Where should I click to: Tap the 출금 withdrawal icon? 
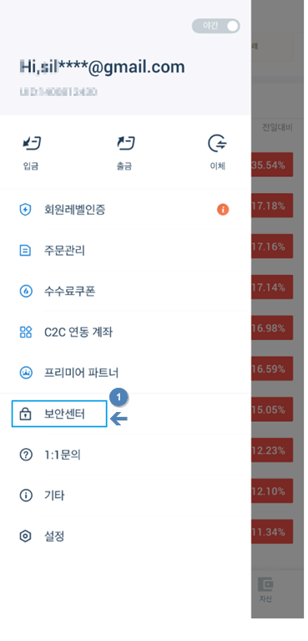pyautogui.click(x=126, y=144)
